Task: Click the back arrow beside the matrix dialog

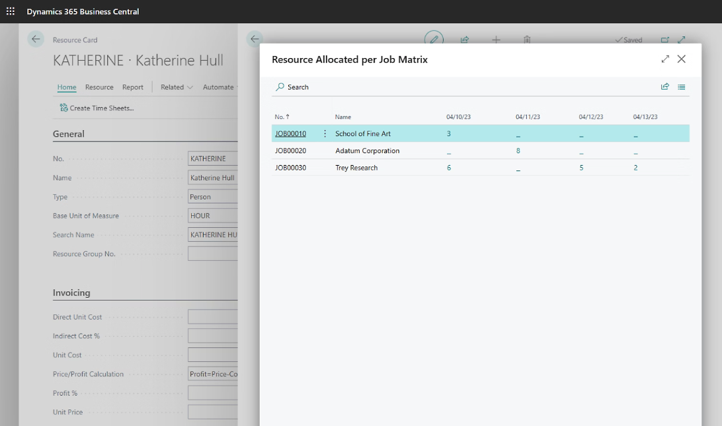Action: (x=255, y=40)
